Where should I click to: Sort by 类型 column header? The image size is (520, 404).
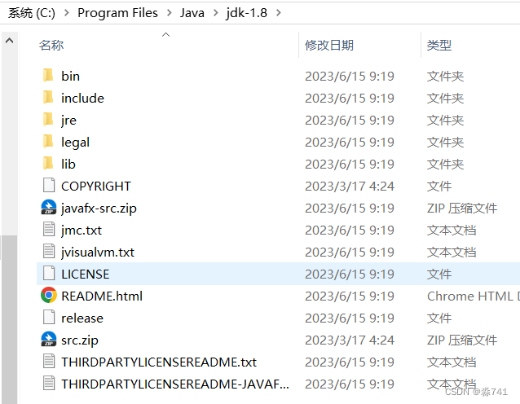point(439,45)
